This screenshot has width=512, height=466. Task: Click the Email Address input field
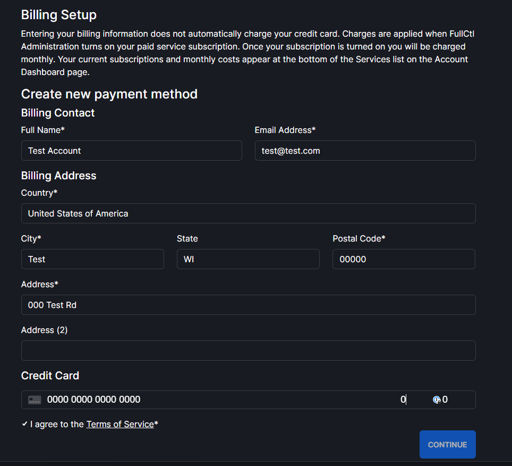coord(365,151)
